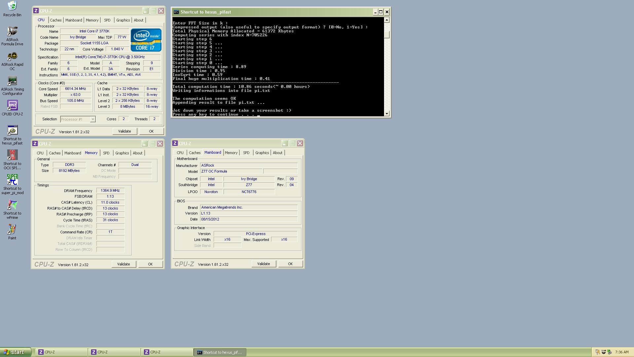
Task: Click Validate in CPU tab window
Action: coord(124,131)
